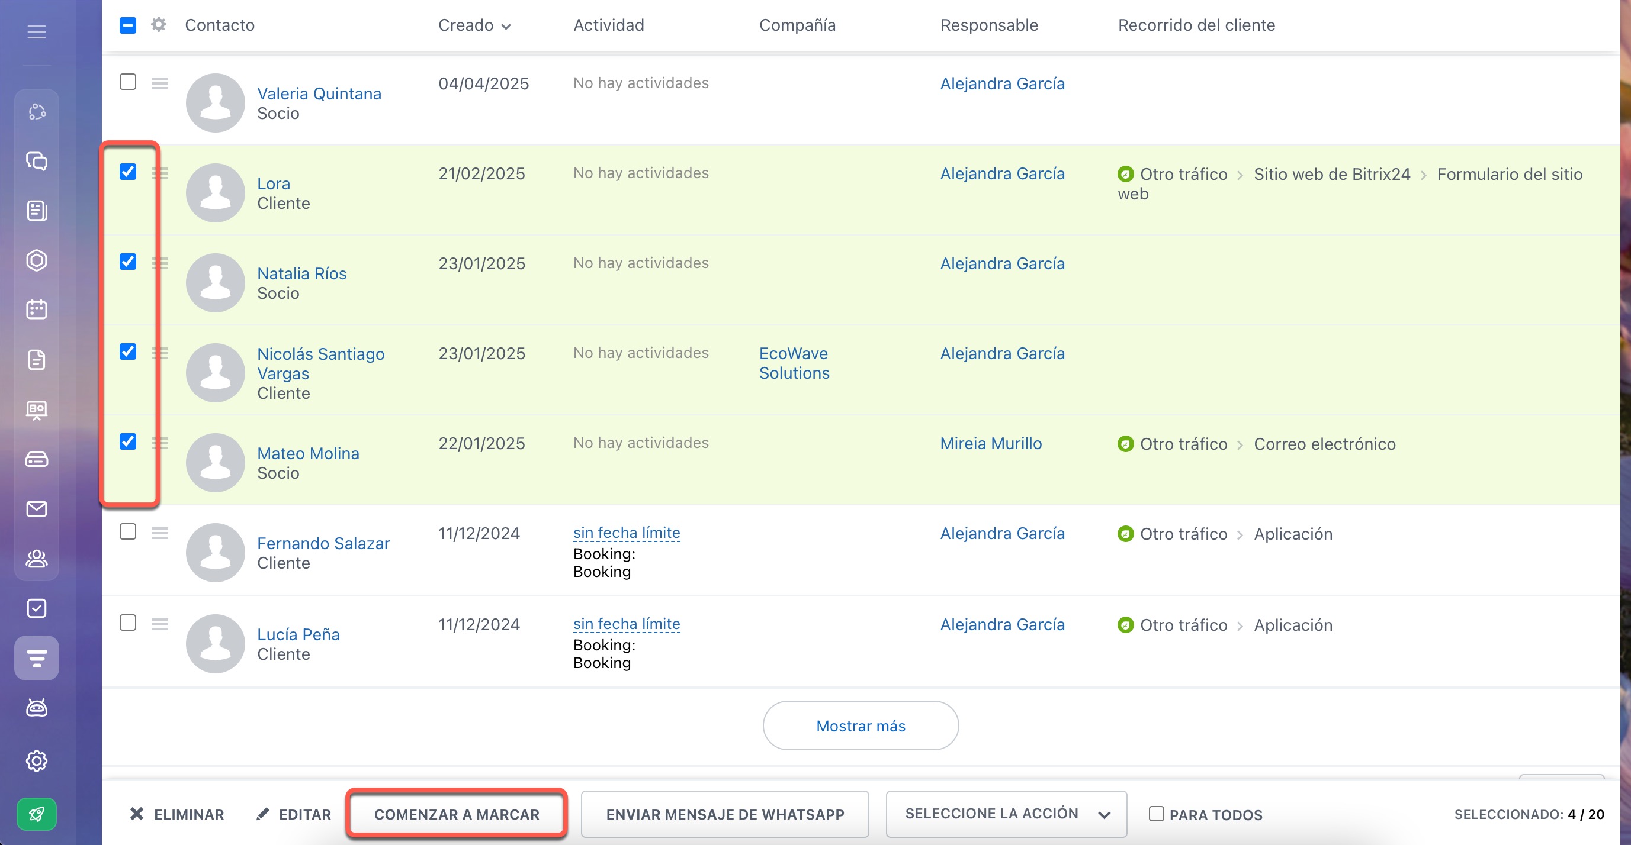The height and width of the screenshot is (845, 1631).
Task: Open the mail envelope icon in the sidebar
Action: pyautogui.click(x=37, y=508)
